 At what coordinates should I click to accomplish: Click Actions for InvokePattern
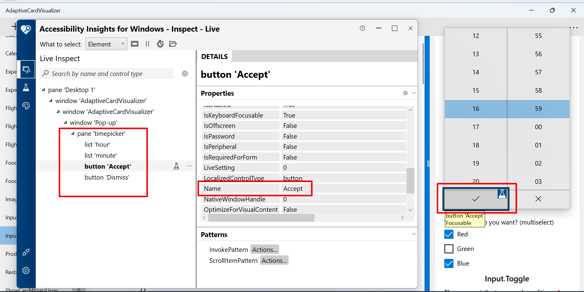coord(264,249)
